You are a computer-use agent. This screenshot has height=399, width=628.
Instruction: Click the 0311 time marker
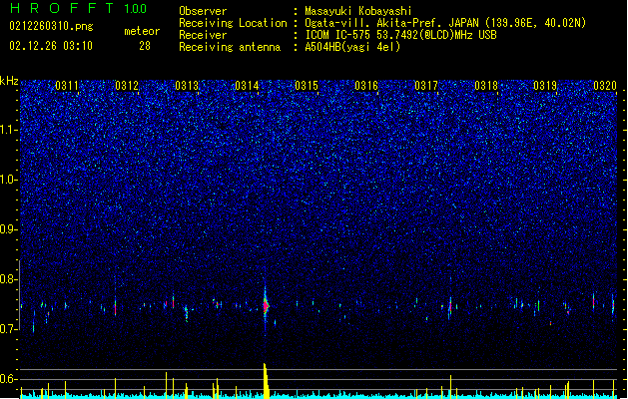[67, 86]
